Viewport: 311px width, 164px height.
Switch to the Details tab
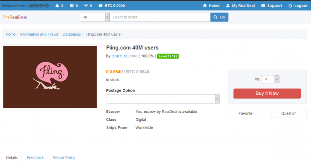[x=12, y=157]
